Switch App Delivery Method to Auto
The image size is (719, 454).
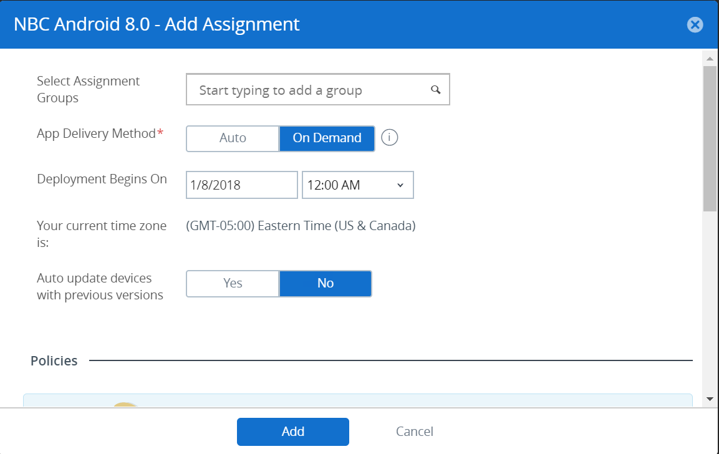(x=233, y=138)
